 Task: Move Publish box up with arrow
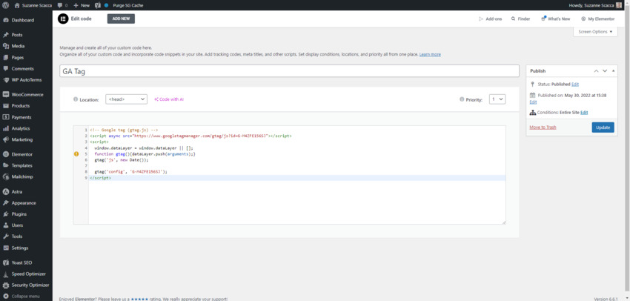pyautogui.click(x=596, y=70)
